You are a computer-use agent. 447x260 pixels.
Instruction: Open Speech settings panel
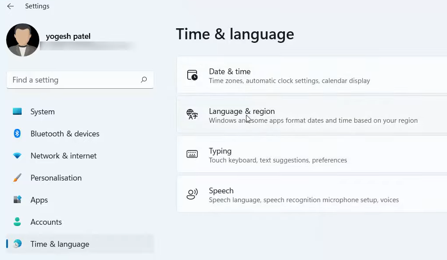click(311, 195)
